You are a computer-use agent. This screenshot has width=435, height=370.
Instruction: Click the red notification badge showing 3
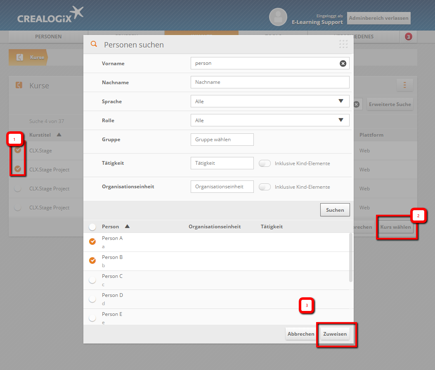tap(408, 37)
